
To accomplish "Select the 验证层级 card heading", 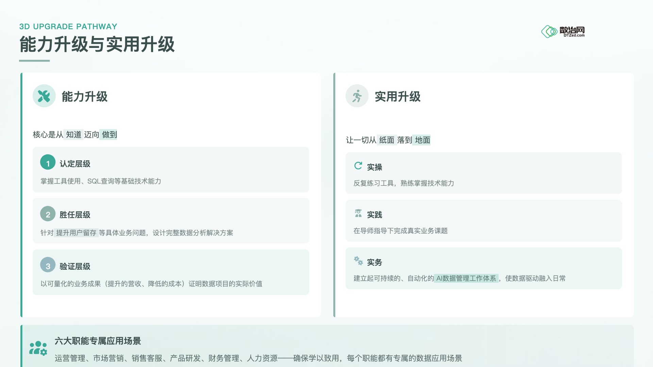I will pyautogui.click(x=75, y=266).
